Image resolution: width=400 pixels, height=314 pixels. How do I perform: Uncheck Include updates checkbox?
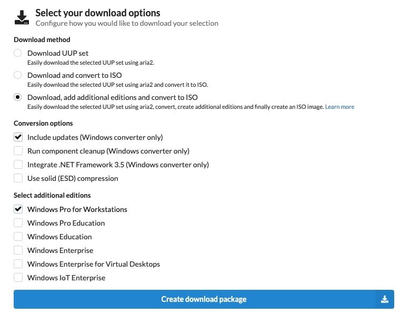coord(18,137)
